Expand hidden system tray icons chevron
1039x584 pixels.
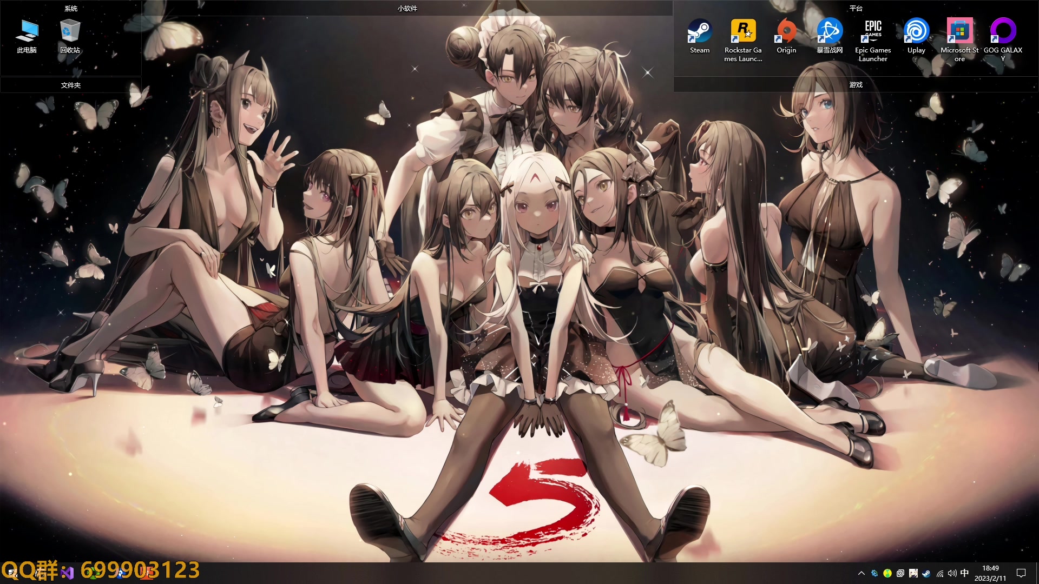pyautogui.click(x=861, y=573)
